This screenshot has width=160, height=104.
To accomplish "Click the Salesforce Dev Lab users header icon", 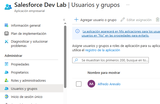I will click(x=8, y=7).
